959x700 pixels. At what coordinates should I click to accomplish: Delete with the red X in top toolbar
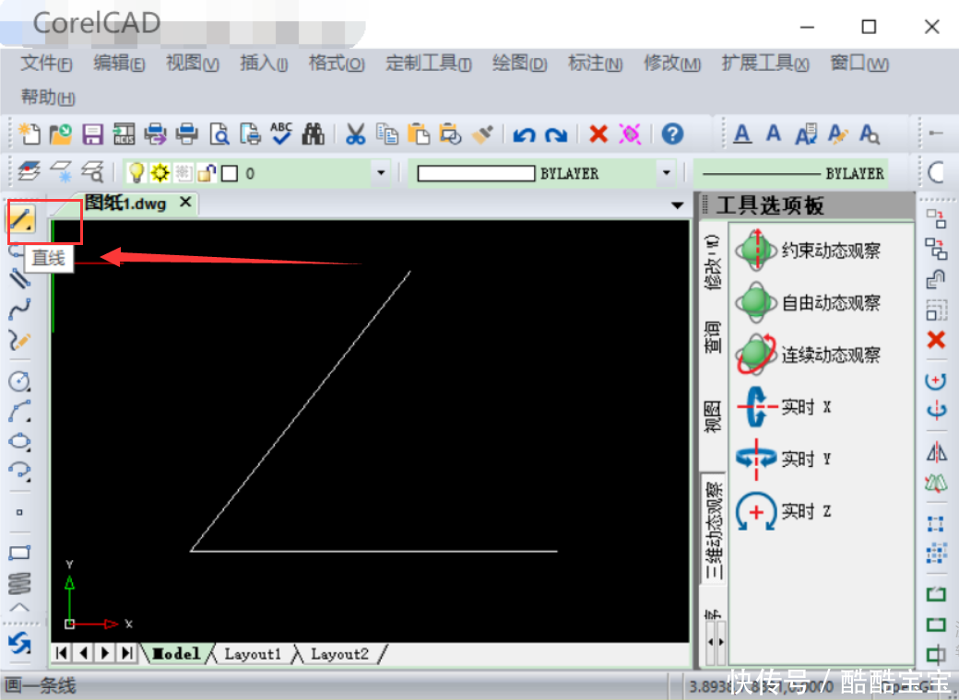tap(598, 134)
